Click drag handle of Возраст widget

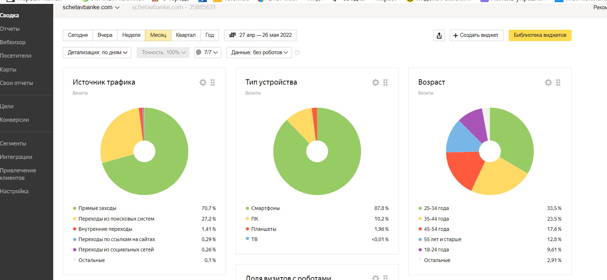(x=558, y=82)
